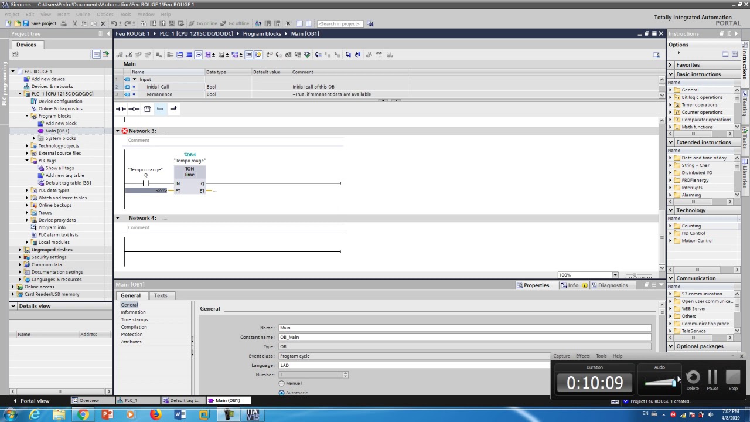Image resolution: width=750 pixels, height=422 pixels.
Task: Select Add new block in project tree
Action: 61,124
